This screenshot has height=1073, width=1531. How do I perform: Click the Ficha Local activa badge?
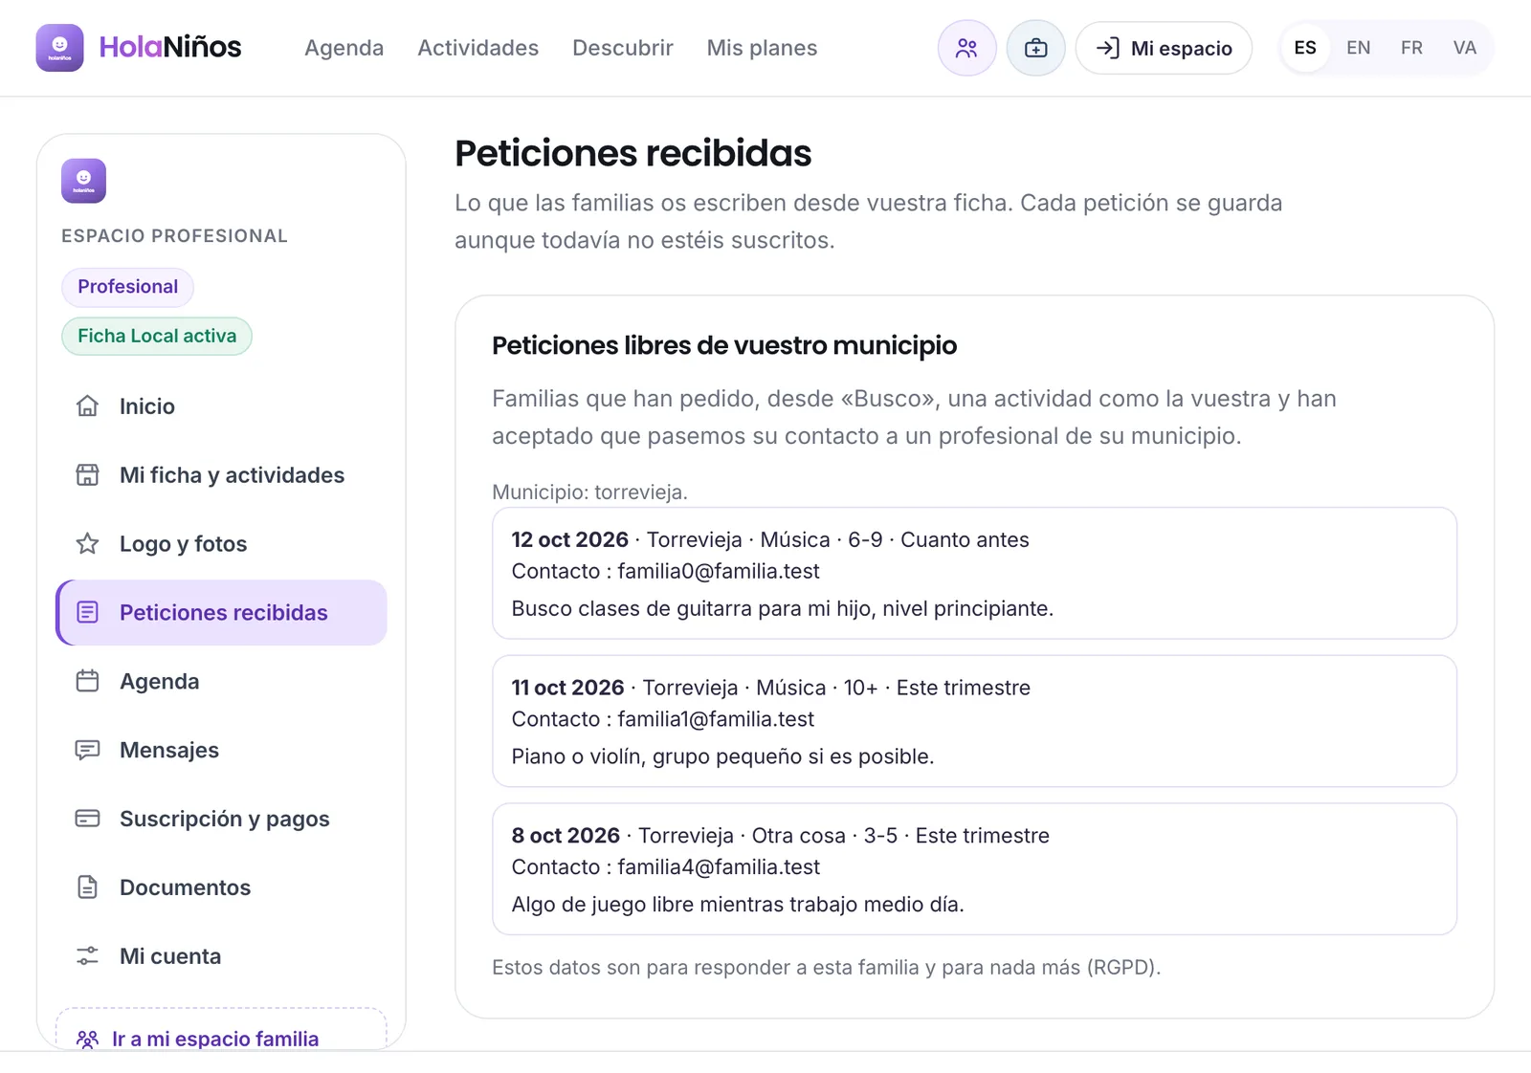(157, 337)
